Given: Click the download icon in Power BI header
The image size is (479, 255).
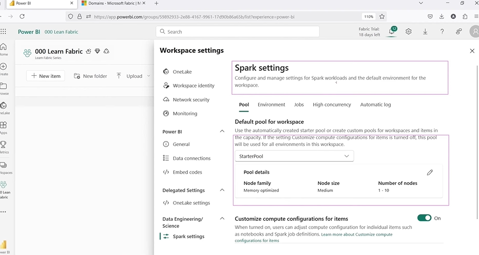Looking at the screenshot, I should coord(425,31).
